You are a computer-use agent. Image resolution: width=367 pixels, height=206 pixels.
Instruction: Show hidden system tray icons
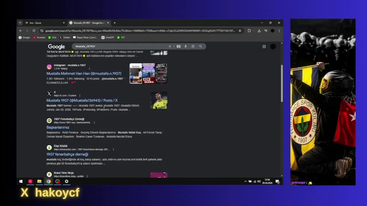point(245,181)
